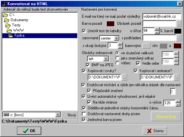Viewport: 184px width, 137px height.
Task: Browse for background image file
Action: [179, 24]
